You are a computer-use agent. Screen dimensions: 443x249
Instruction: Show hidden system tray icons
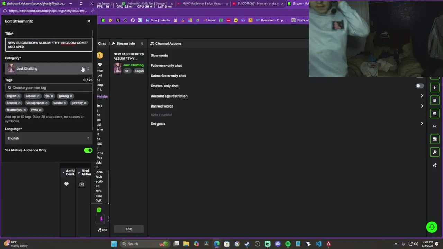[x=396, y=244]
